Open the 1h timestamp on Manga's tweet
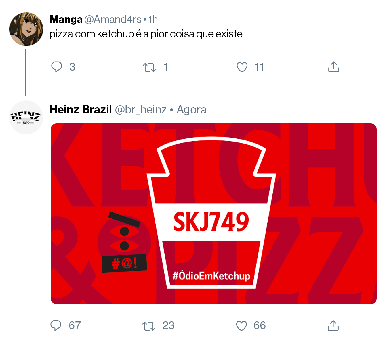The height and width of the screenshot is (341, 389). [153, 19]
